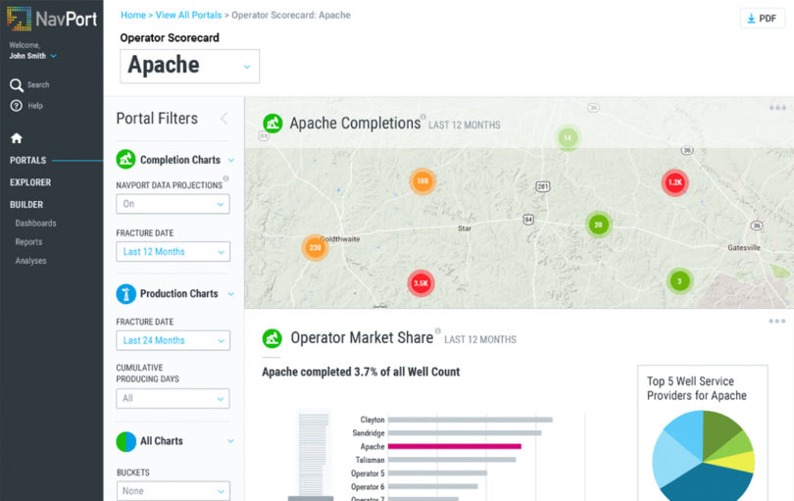The height and width of the screenshot is (501, 794).
Task: Open the Explorer sidebar item
Action: coord(30,182)
